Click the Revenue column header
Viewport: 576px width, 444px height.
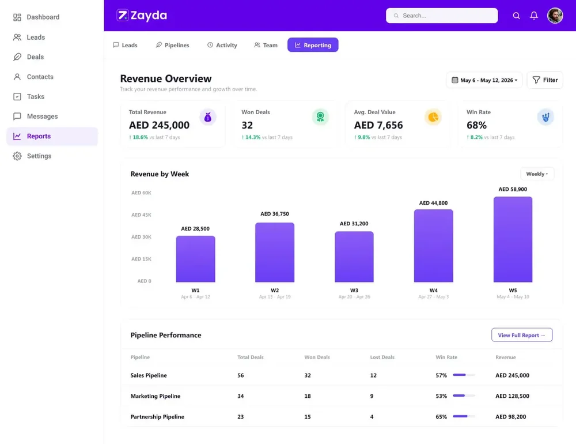coord(506,357)
